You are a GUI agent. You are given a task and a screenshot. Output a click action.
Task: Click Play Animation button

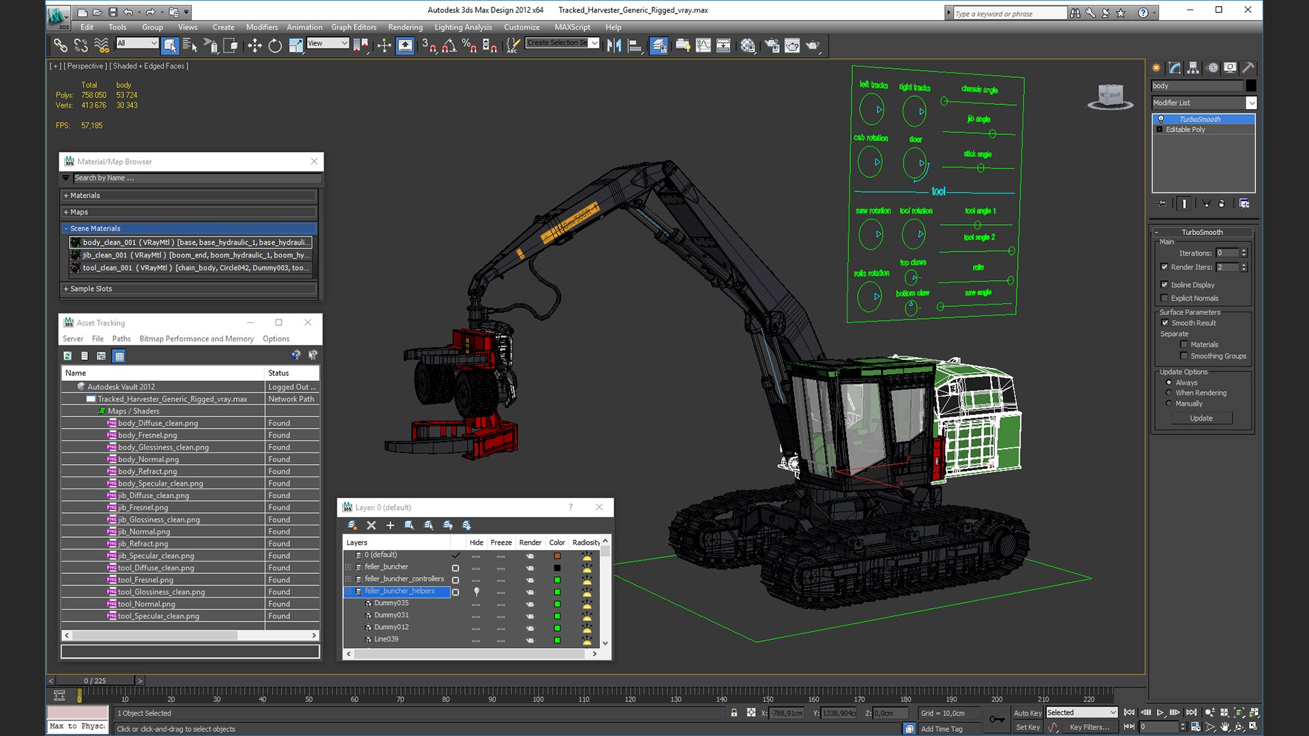pos(1160,713)
